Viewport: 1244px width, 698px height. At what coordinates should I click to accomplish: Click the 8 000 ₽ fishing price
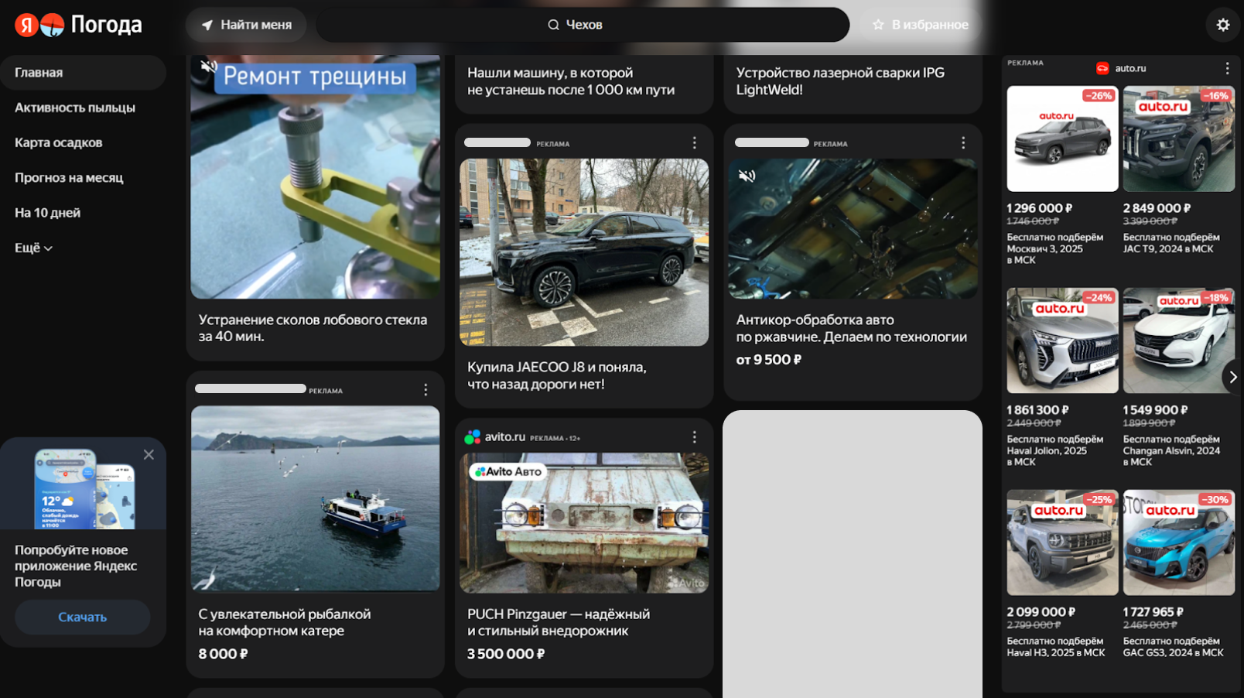coord(223,654)
